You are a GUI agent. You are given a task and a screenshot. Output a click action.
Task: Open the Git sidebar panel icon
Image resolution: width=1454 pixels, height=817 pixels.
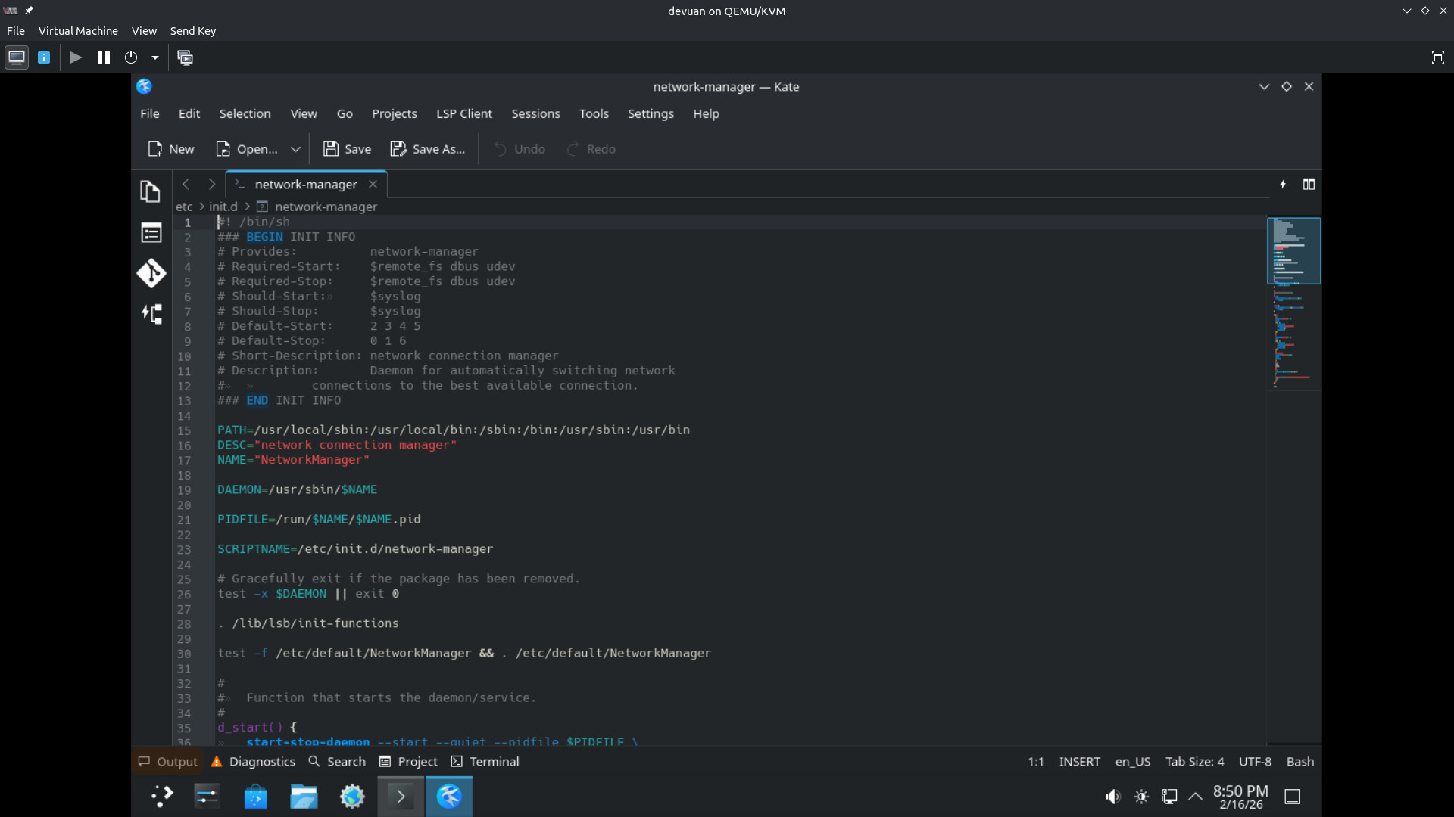[151, 273]
